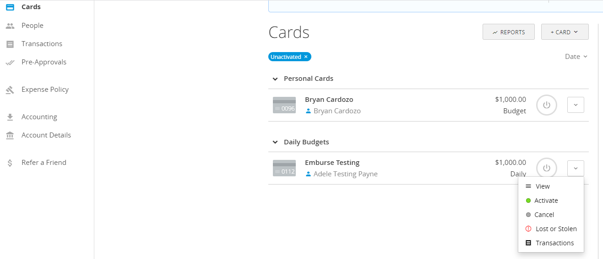The width and height of the screenshot is (603, 259).
Task: Remove the Unactivated filter tag
Action: (x=306, y=57)
